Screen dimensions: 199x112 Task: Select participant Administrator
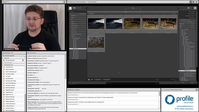(14, 67)
